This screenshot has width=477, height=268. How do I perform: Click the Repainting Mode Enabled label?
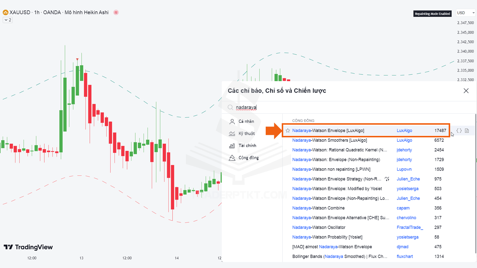pos(433,14)
